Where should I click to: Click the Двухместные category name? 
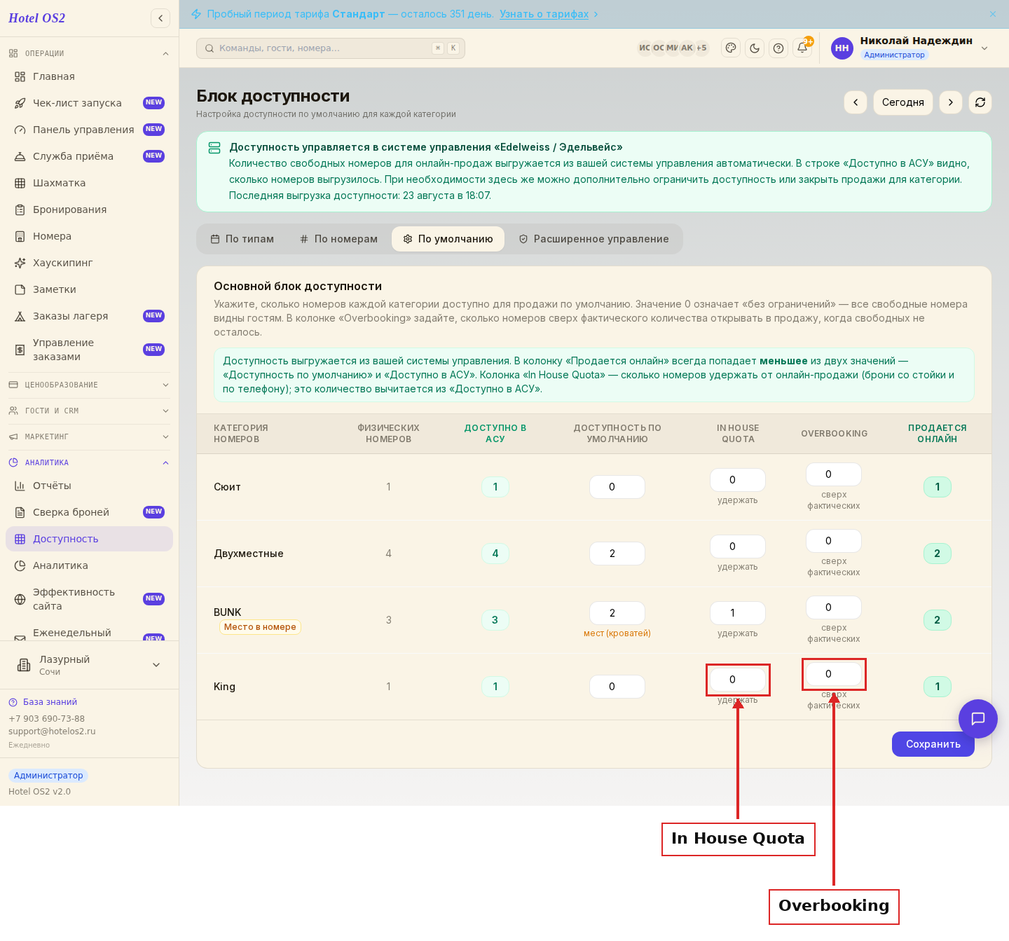pyautogui.click(x=249, y=554)
